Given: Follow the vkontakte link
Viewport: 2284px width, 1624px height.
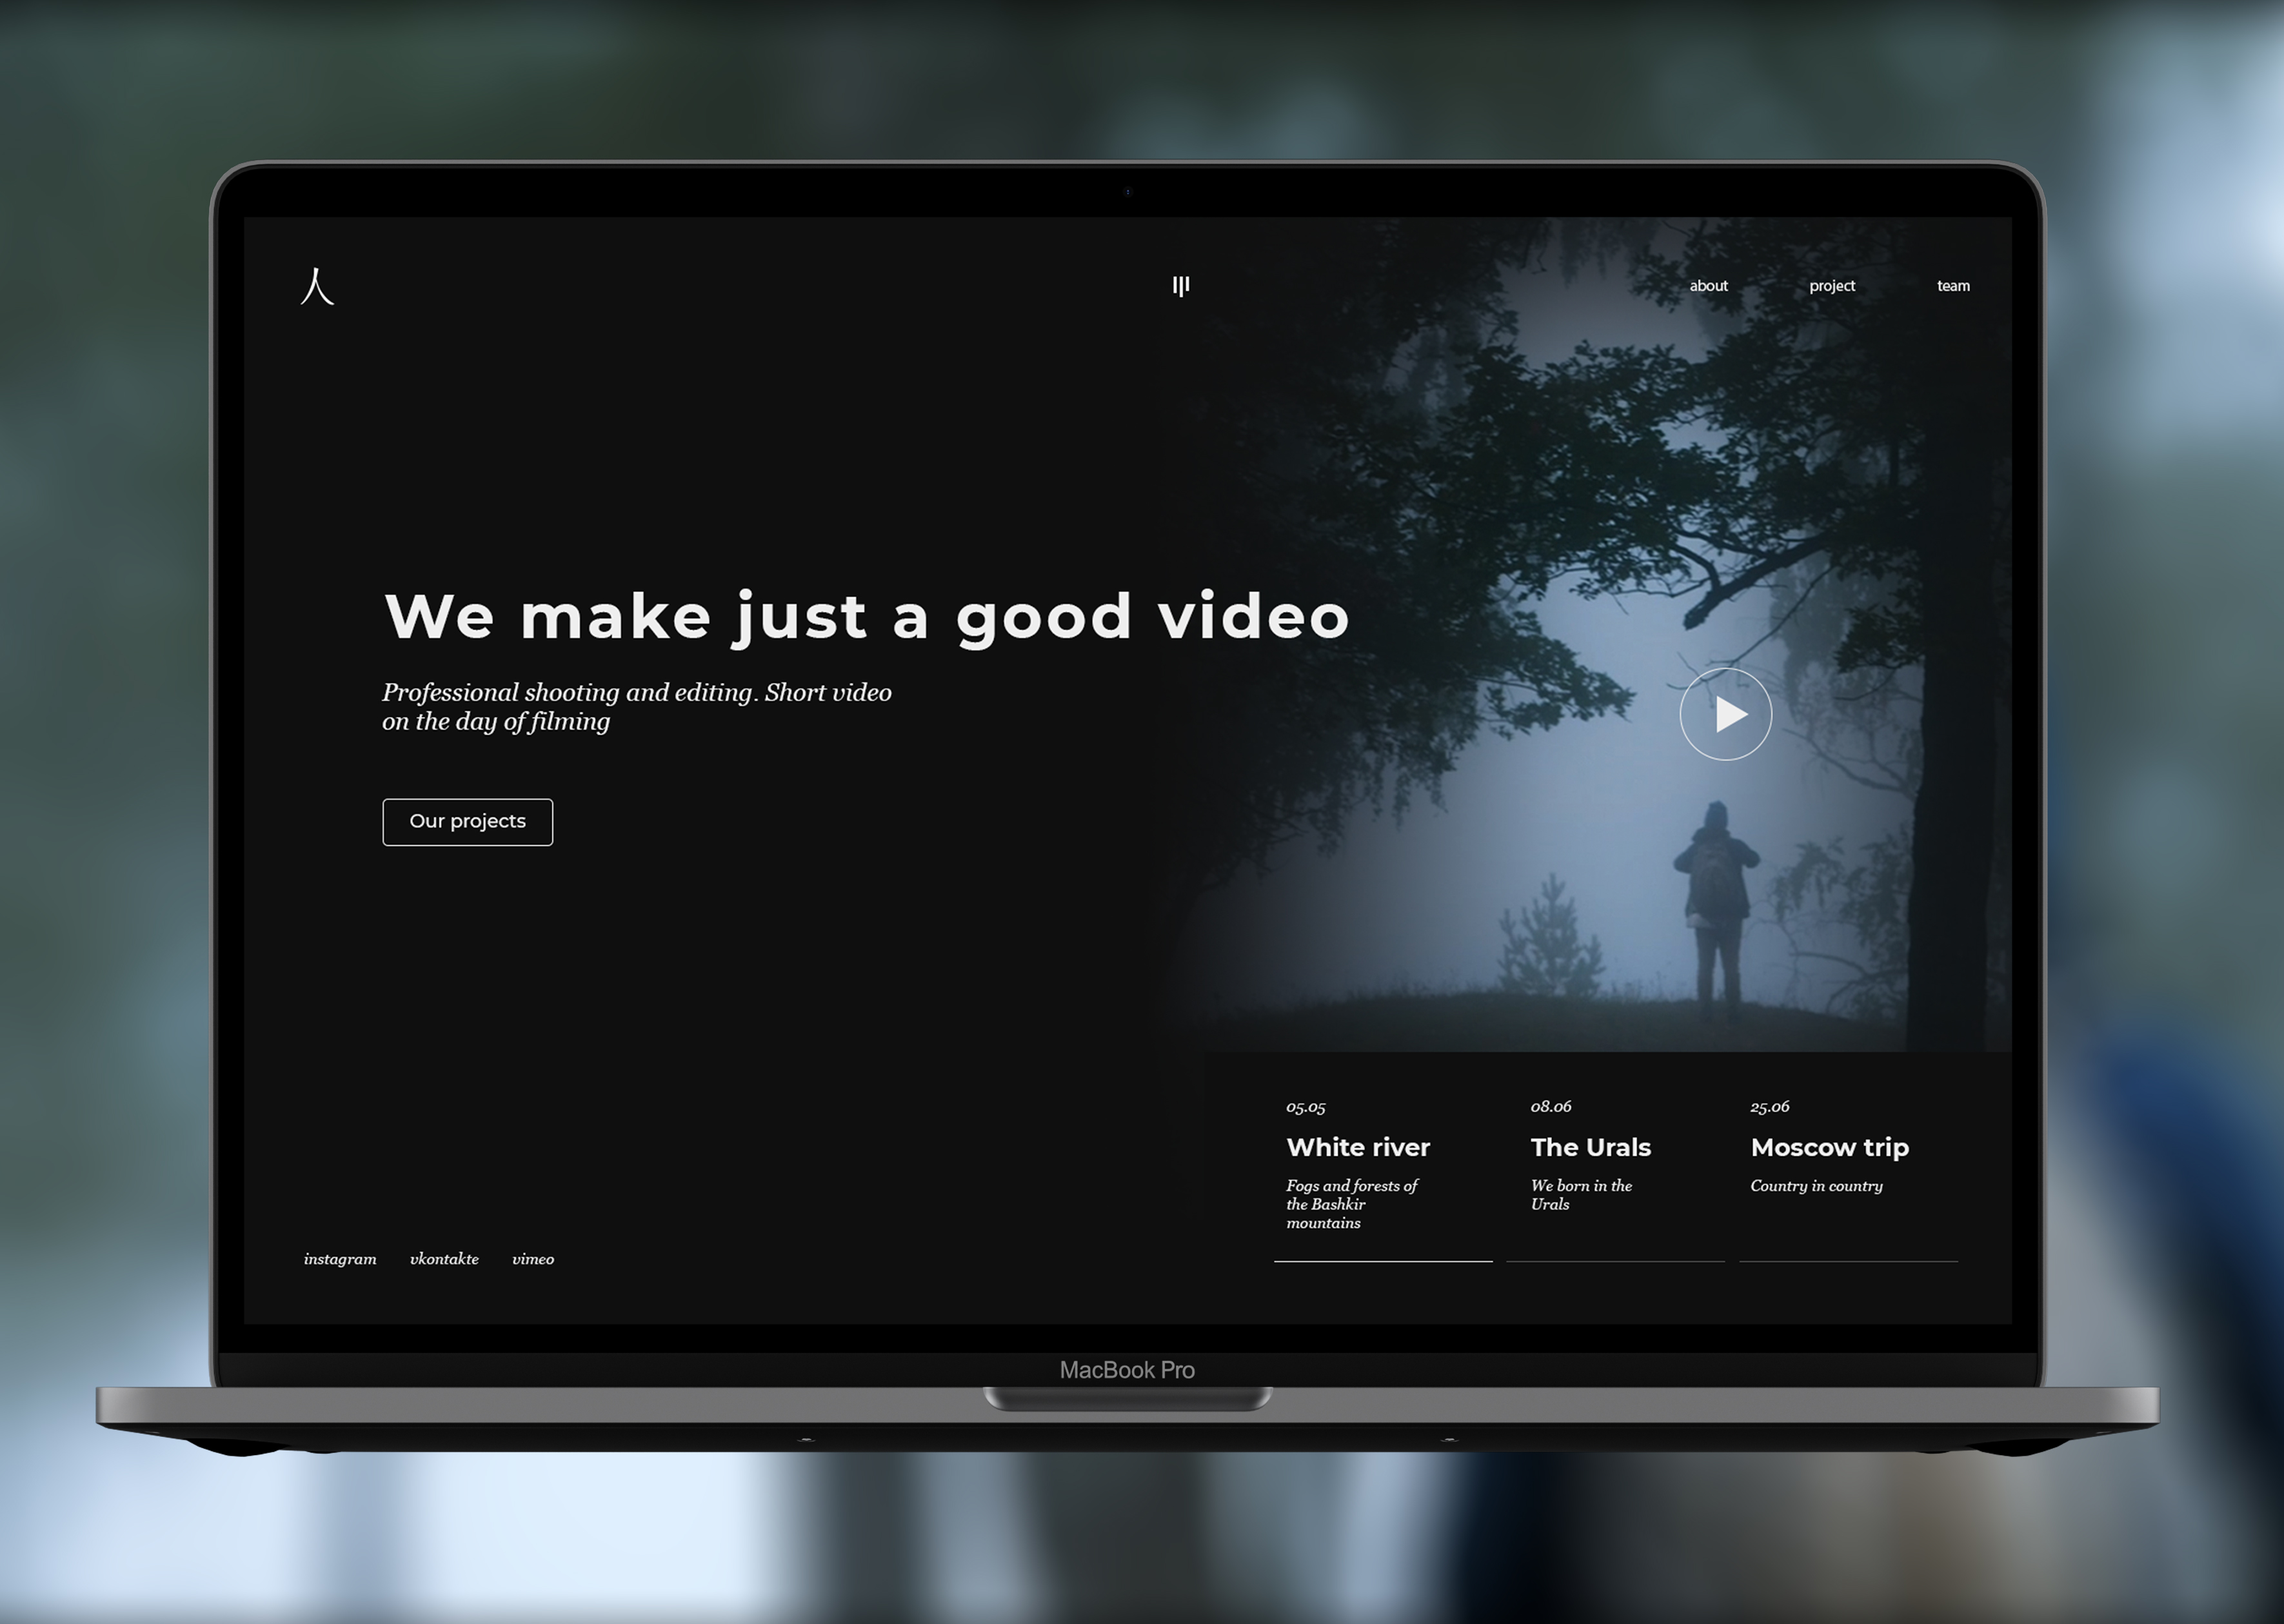Looking at the screenshot, I should 444,1259.
